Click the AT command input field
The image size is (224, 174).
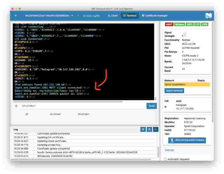click(x=83, y=106)
